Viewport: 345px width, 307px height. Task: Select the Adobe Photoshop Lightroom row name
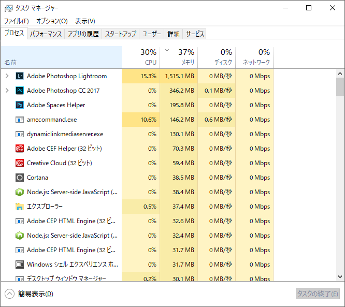click(x=67, y=76)
